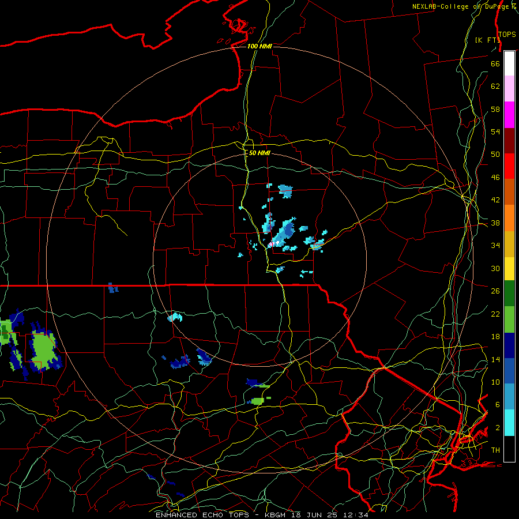Click the legend value "30"
This screenshot has width=519, height=519.
pyautogui.click(x=495, y=268)
